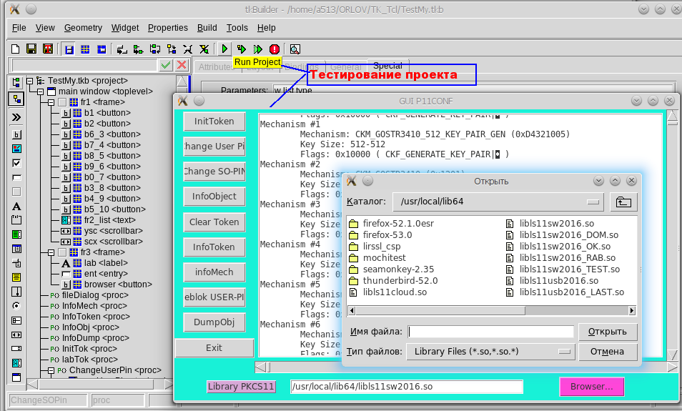The height and width of the screenshot is (411, 682).
Task: Click the red X cancel icon
Action: click(182, 65)
